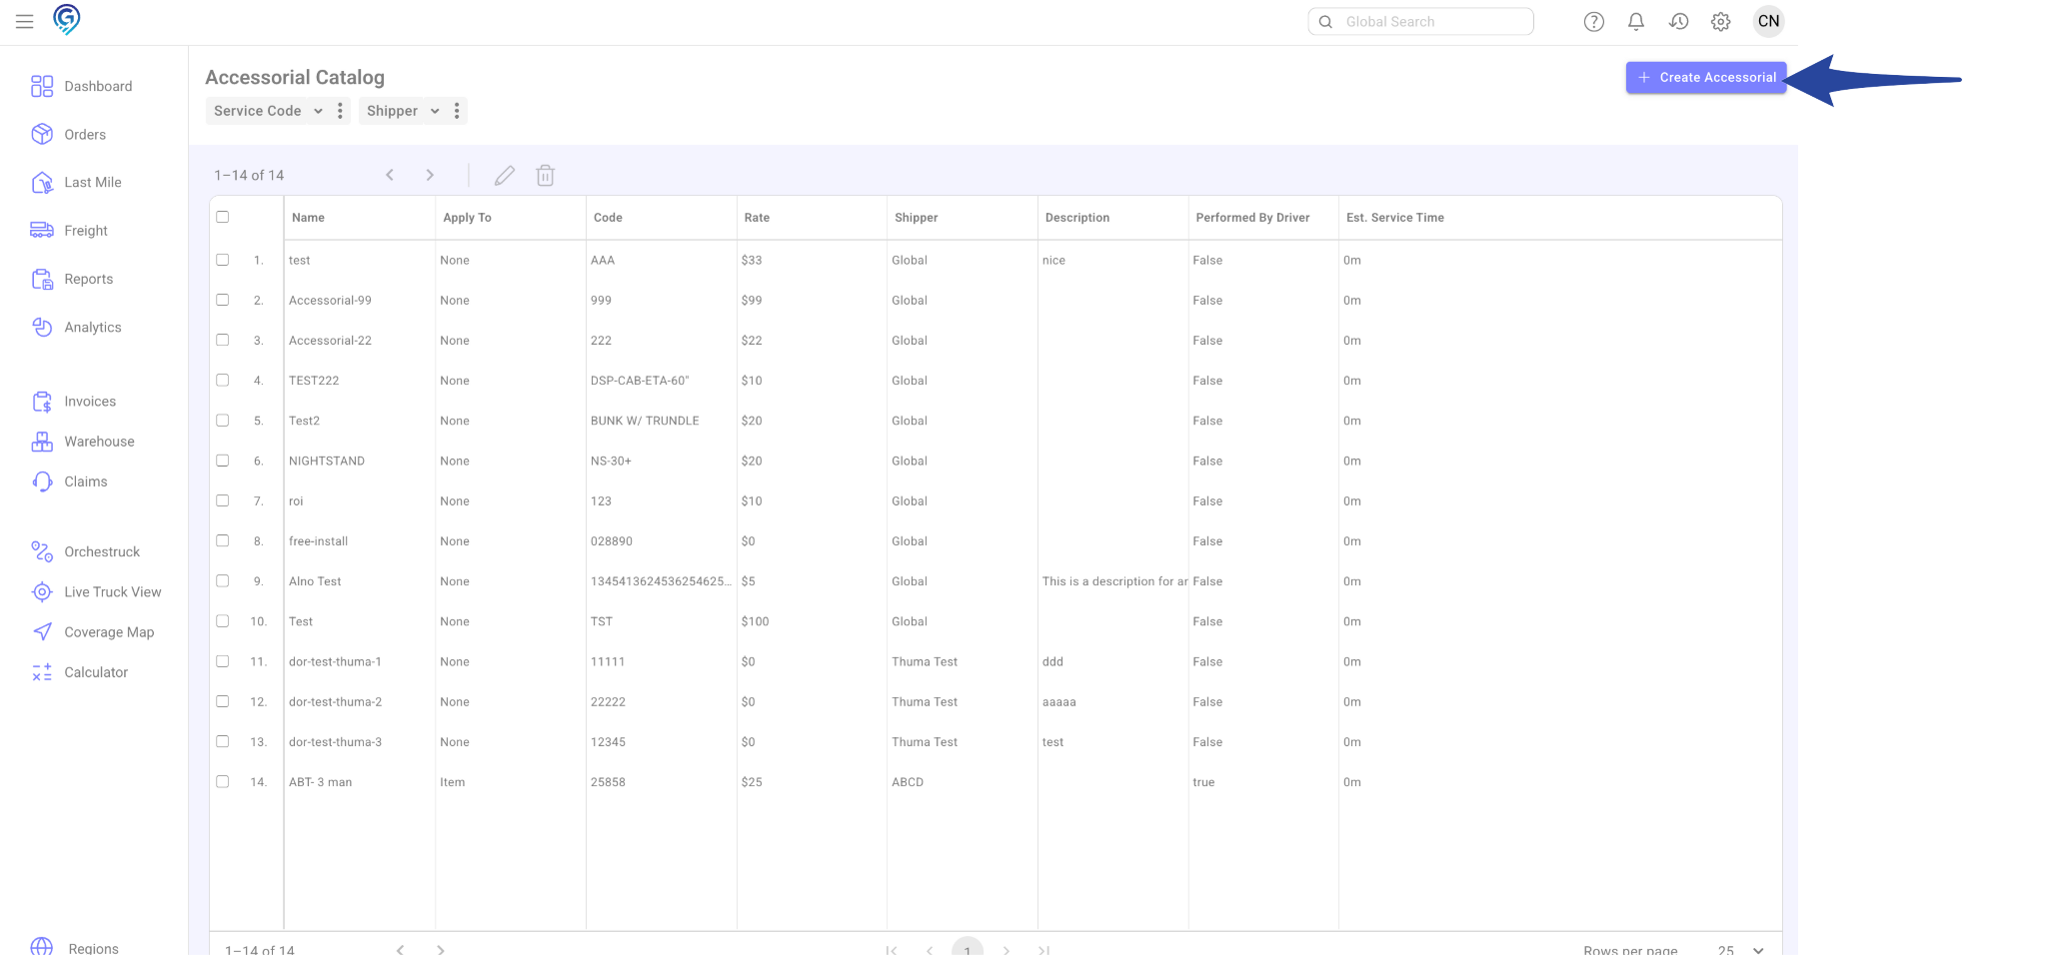Open the hamburger navigation menu
Image resolution: width=2047 pixels, height=955 pixels.
click(25, 21)
